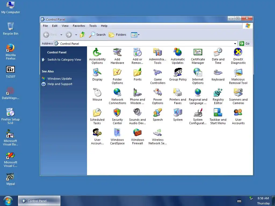
Task: Launch the Registry Editor icon
Action: coord(218,96)
